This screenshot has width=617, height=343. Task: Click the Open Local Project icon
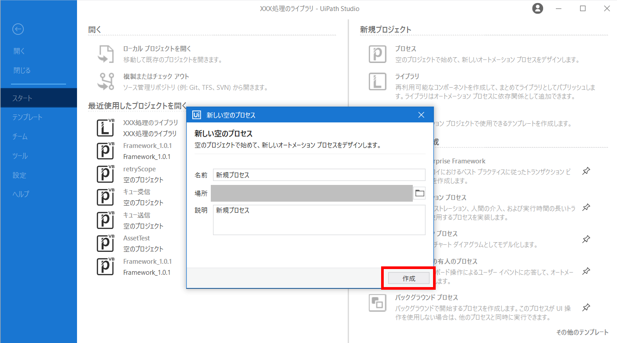coord(106,54)
